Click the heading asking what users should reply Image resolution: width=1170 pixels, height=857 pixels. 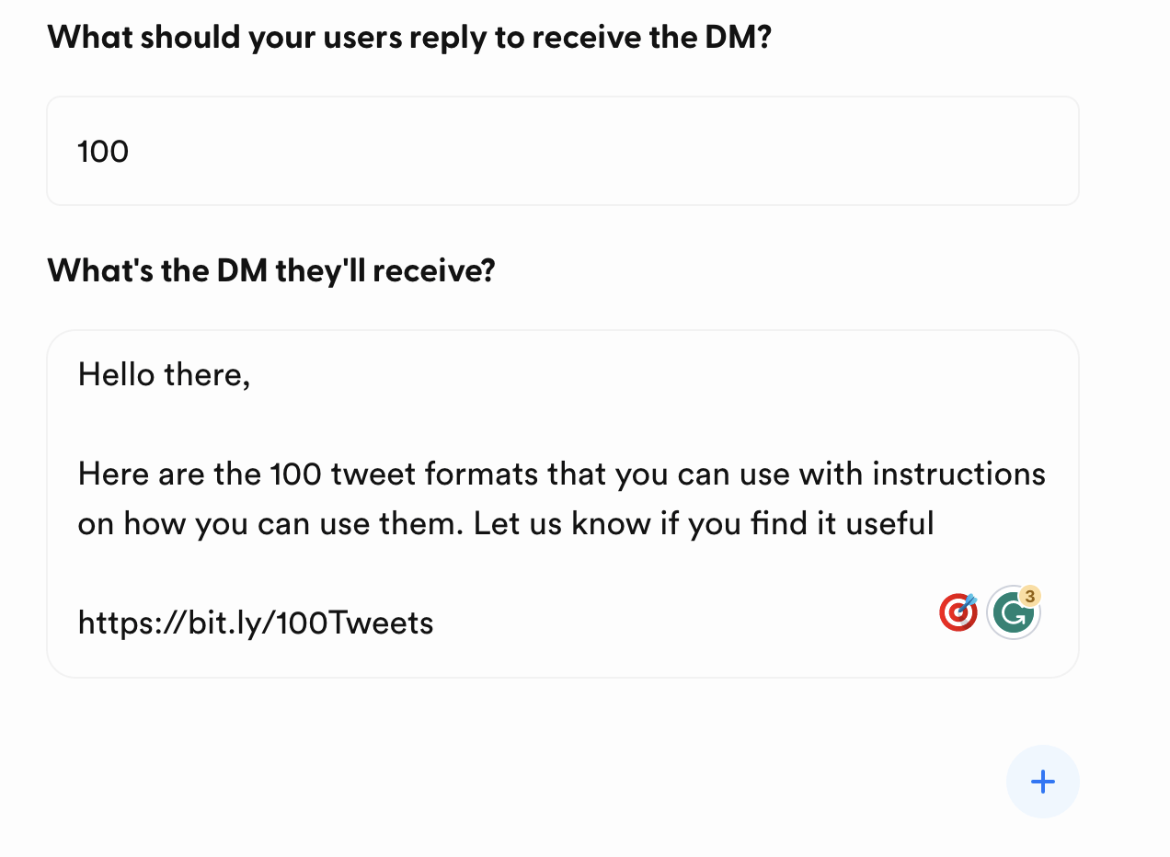click(x=409, y=37)
